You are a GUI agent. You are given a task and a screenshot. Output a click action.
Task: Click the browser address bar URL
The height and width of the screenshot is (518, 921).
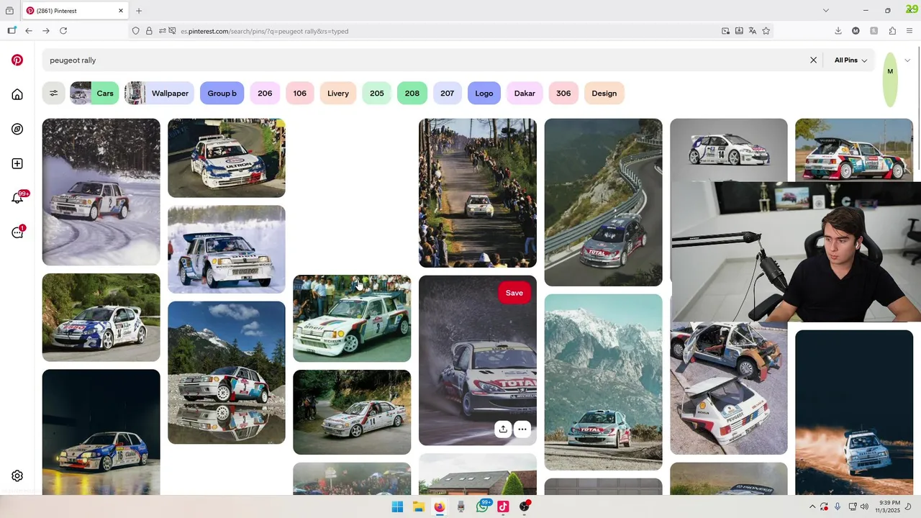264,31
